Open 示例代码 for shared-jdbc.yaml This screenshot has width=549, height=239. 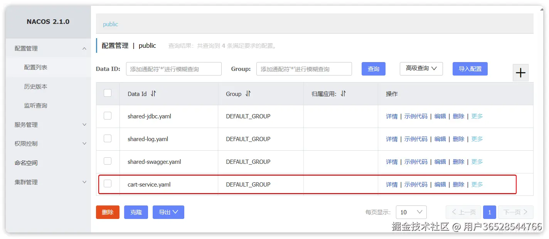[416, 116]
